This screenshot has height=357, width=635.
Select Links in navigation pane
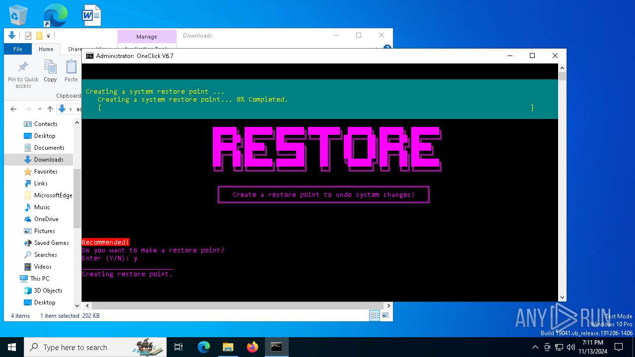[x=41, y=183]
